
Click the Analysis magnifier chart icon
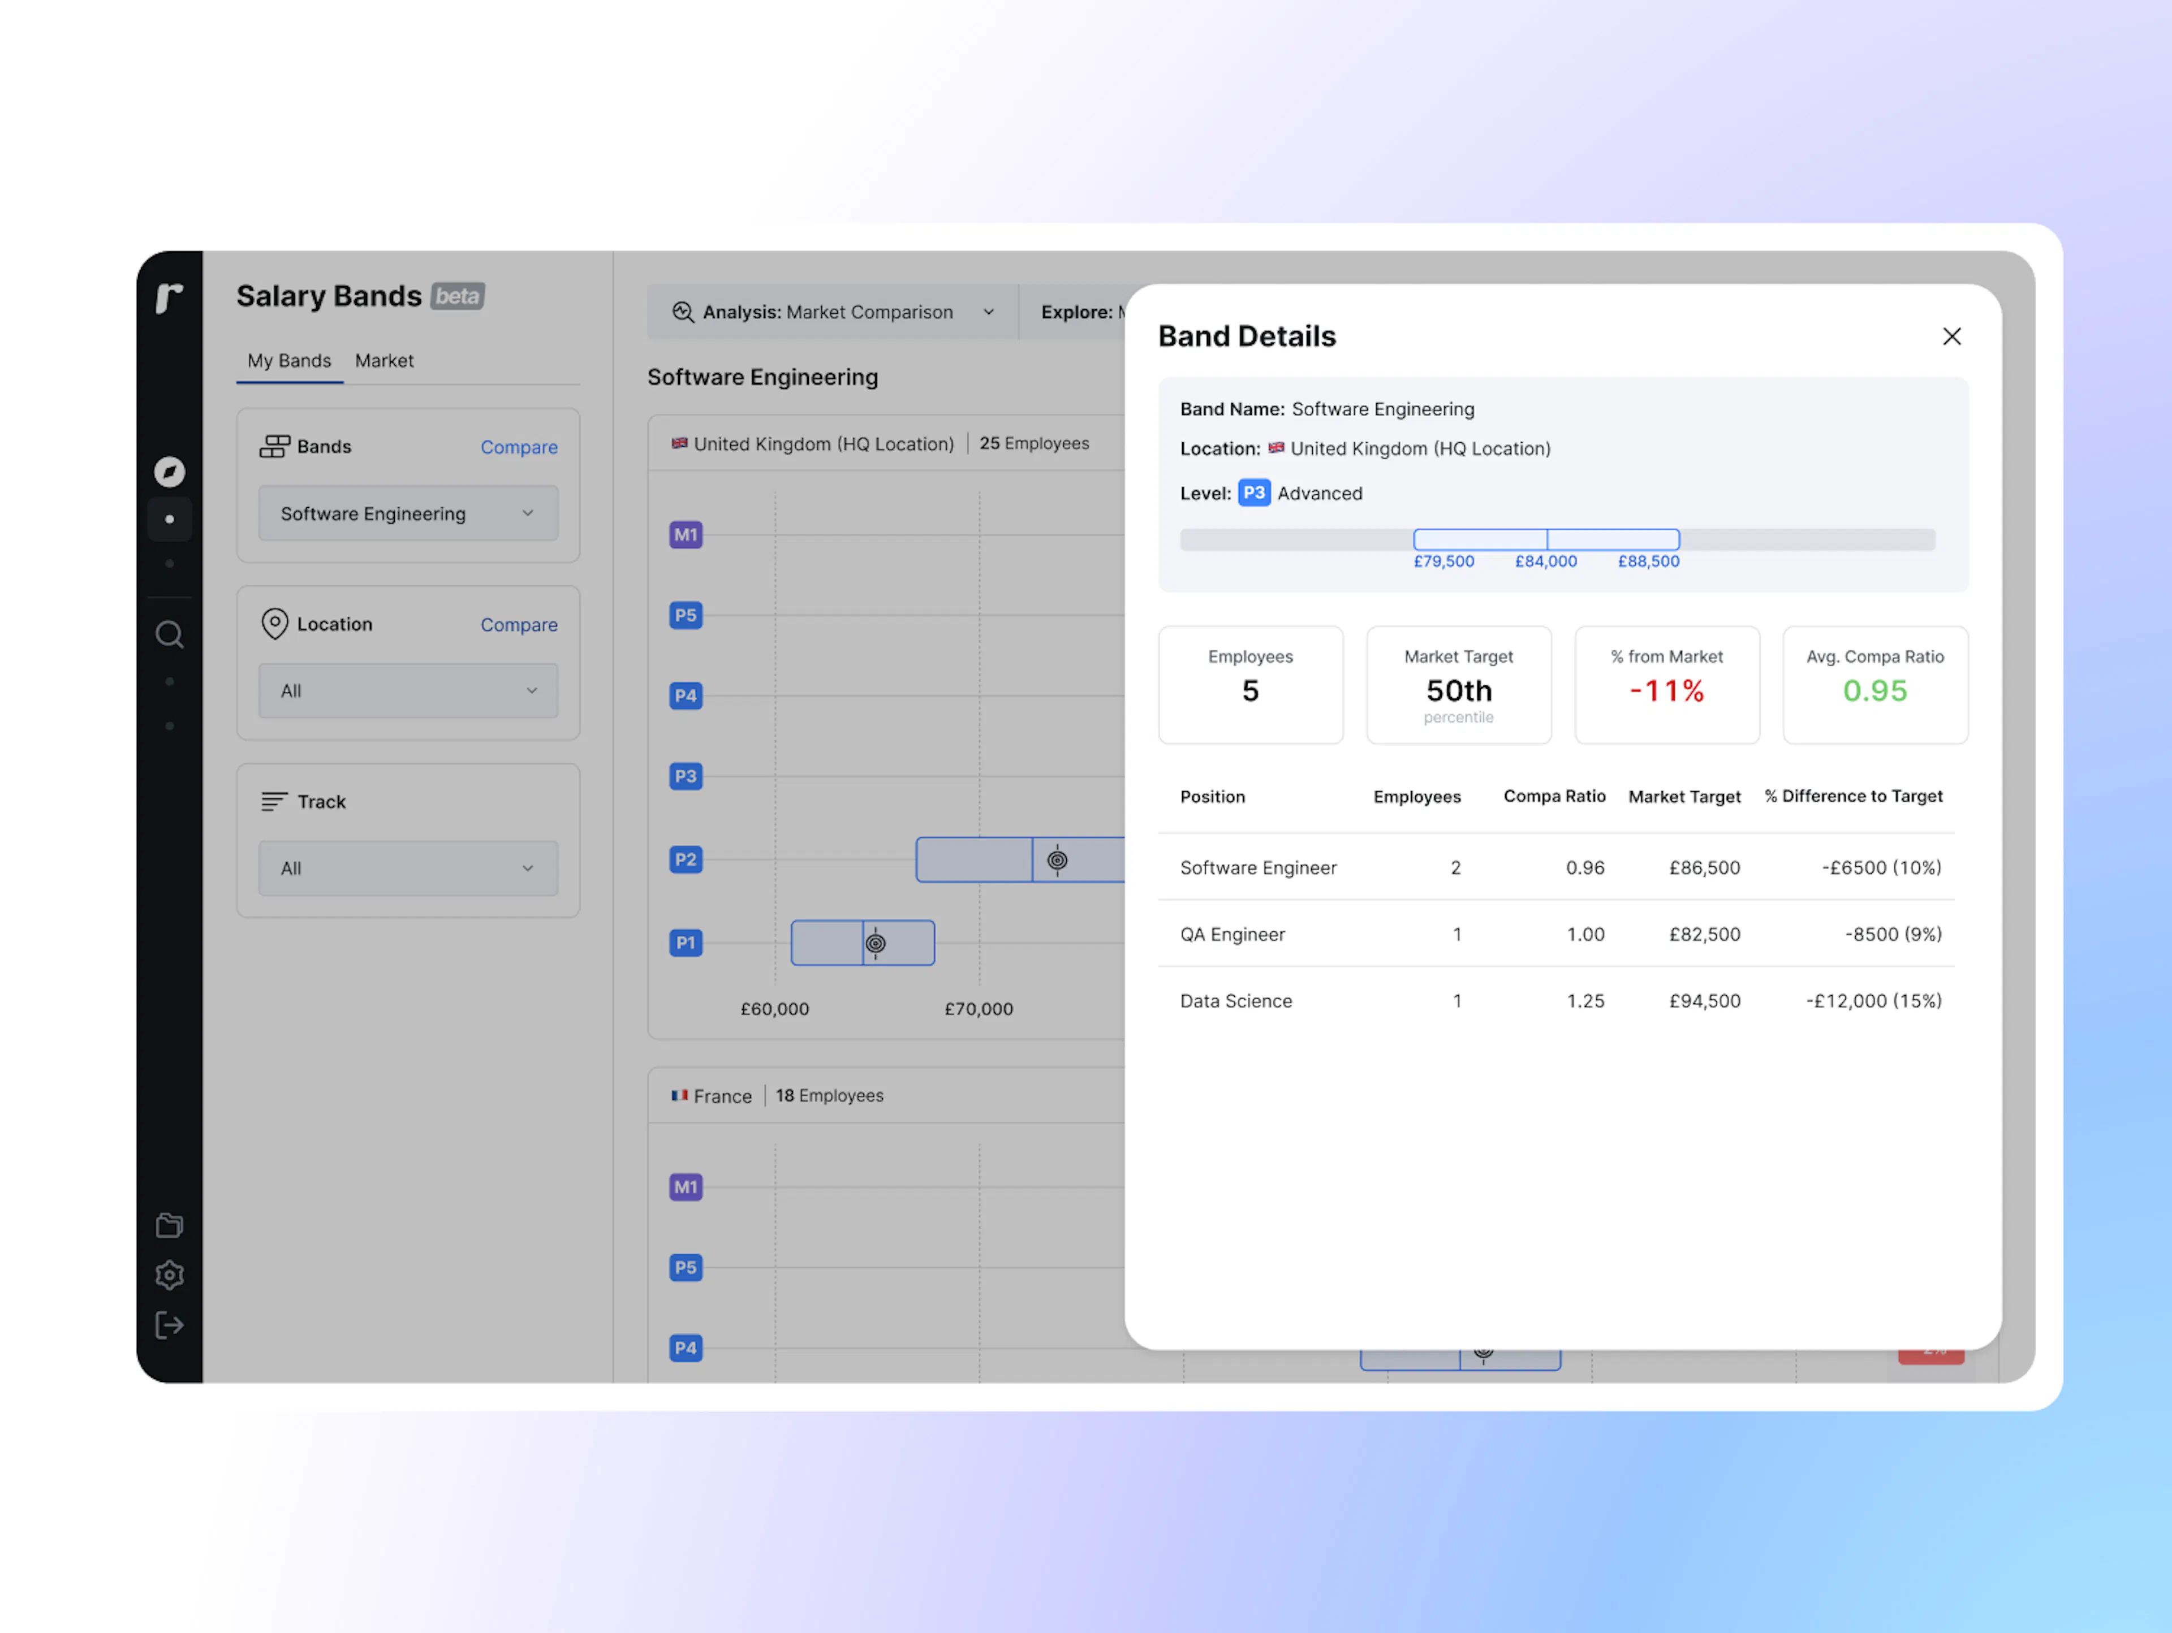click(683, 312)
